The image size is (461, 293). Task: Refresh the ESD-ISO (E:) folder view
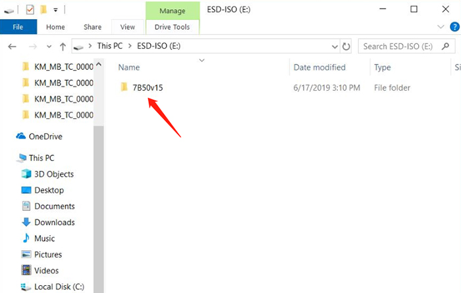point(346,47)
